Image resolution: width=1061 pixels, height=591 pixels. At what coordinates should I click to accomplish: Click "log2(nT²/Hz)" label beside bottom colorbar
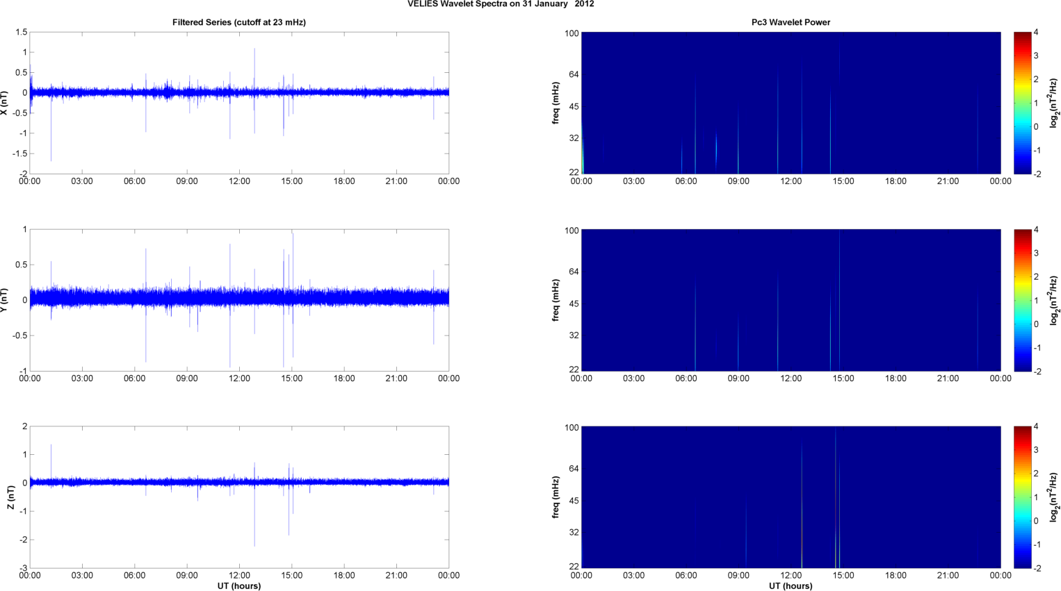[1055, 497]
